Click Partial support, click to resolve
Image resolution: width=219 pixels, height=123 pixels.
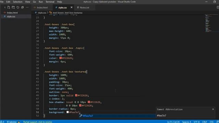(x=38, y=122)
